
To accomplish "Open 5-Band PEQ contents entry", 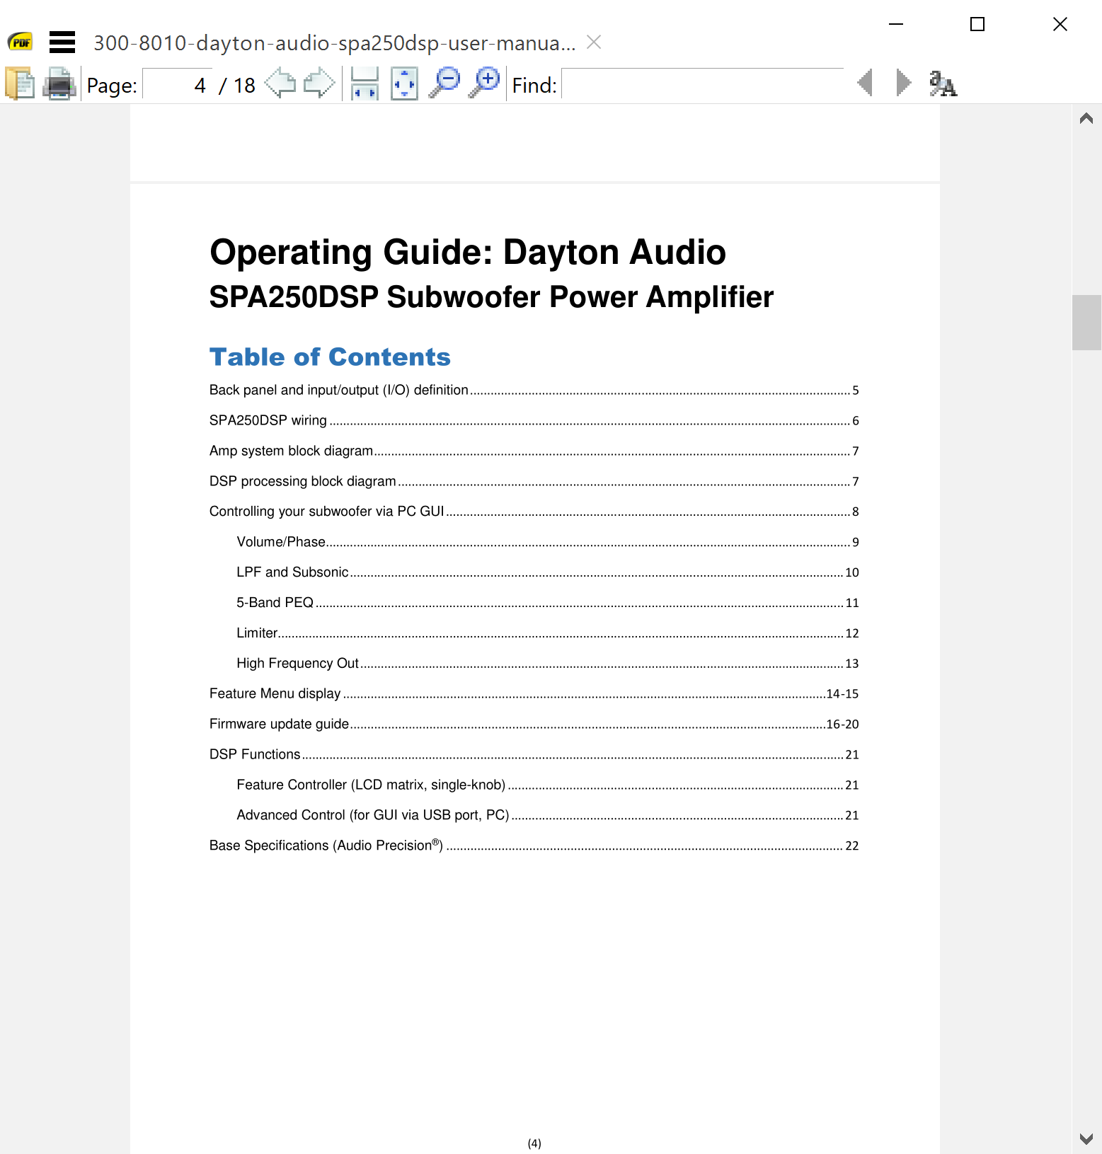I will click(548, 603).
